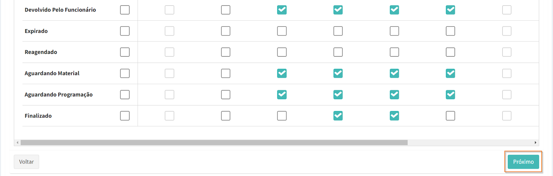The height and width of the screenshot is (176, 553).
Task: Uncheck the last checked box in Finalizado row
Action: coord(394,116)
